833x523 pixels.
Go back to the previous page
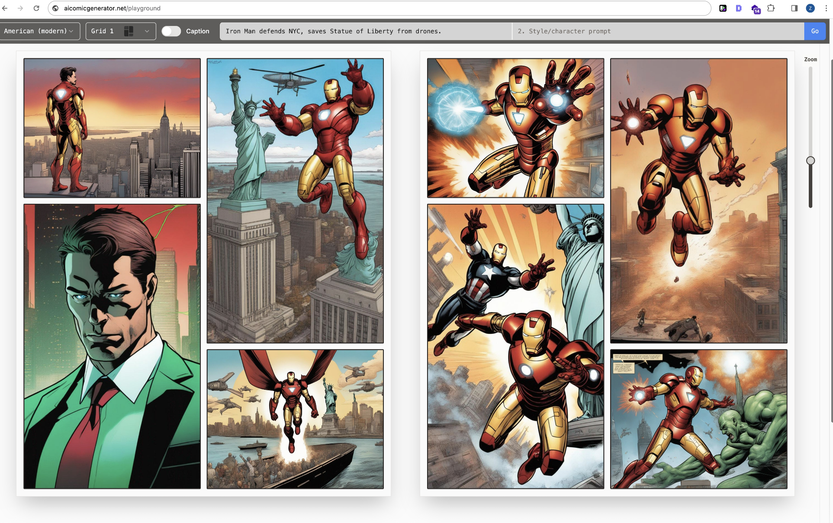(5, 8)
